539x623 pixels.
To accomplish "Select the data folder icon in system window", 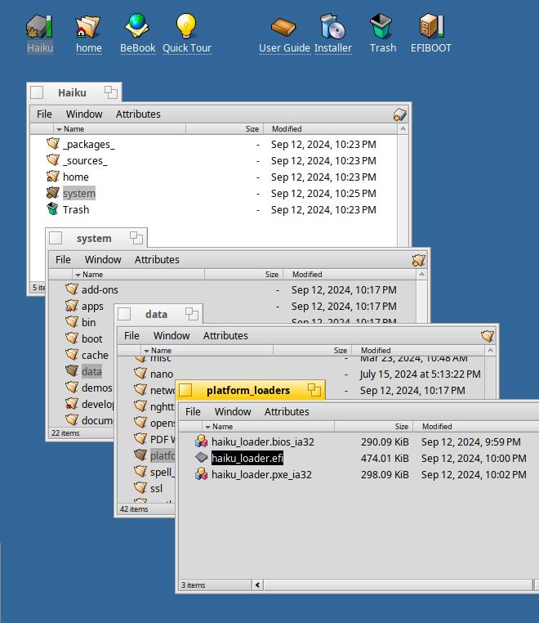I will (x=71, y=370).
